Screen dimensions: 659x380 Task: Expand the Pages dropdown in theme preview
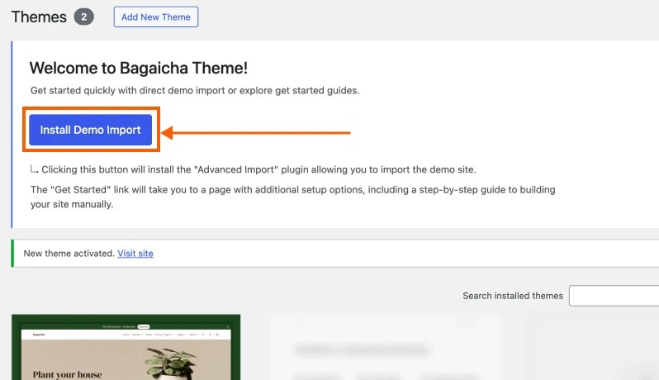pos(181,335)
